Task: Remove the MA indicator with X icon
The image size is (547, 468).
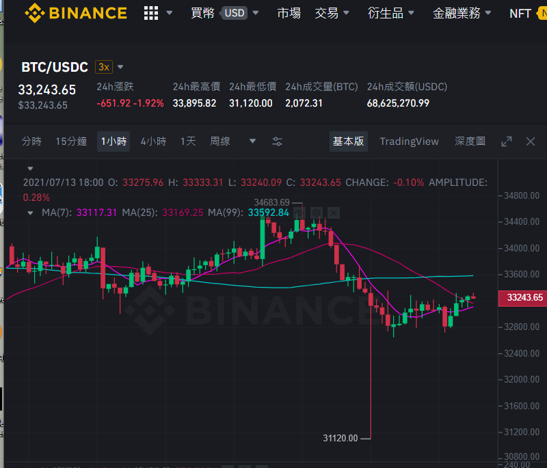Action: [x=334, y=213]
